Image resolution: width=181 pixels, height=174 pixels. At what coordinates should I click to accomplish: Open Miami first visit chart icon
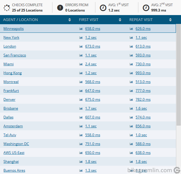click(x=81, y=64)
